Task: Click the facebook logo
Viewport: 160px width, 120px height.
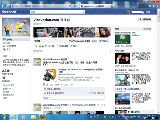Action: [9, 12]
